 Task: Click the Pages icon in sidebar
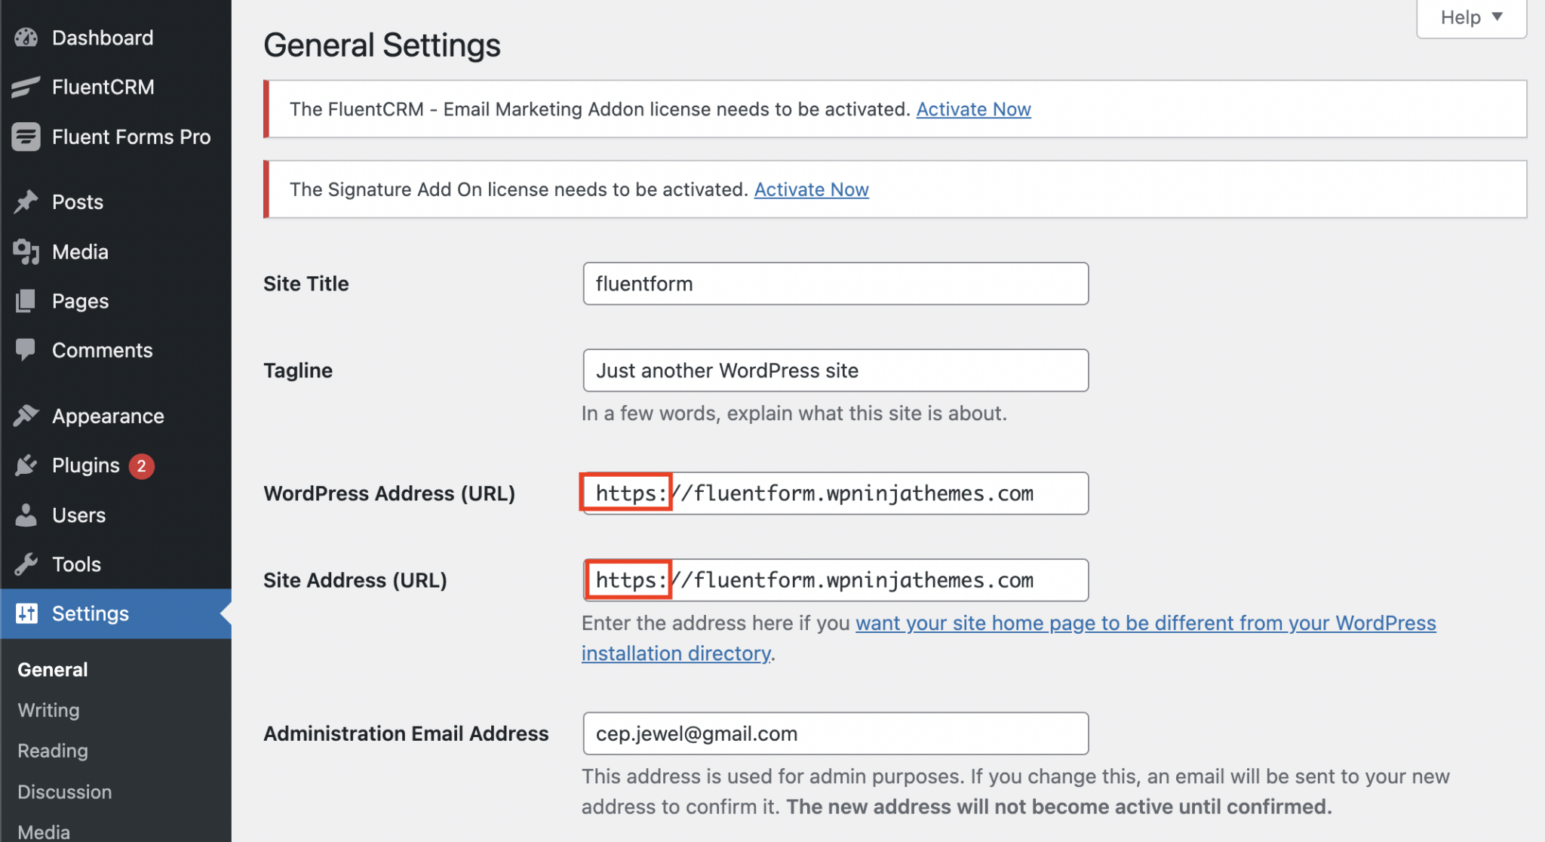tap(26, 301)
